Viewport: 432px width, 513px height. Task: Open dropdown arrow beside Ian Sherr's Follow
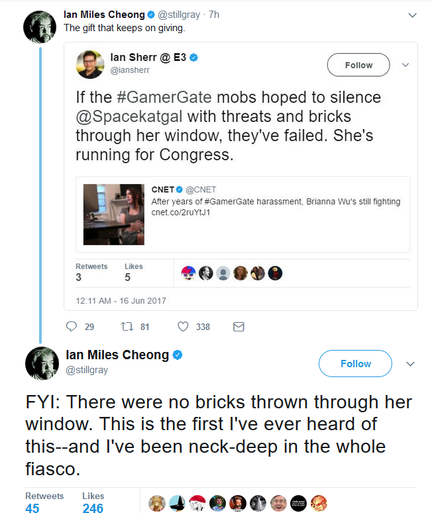(405, 65)
